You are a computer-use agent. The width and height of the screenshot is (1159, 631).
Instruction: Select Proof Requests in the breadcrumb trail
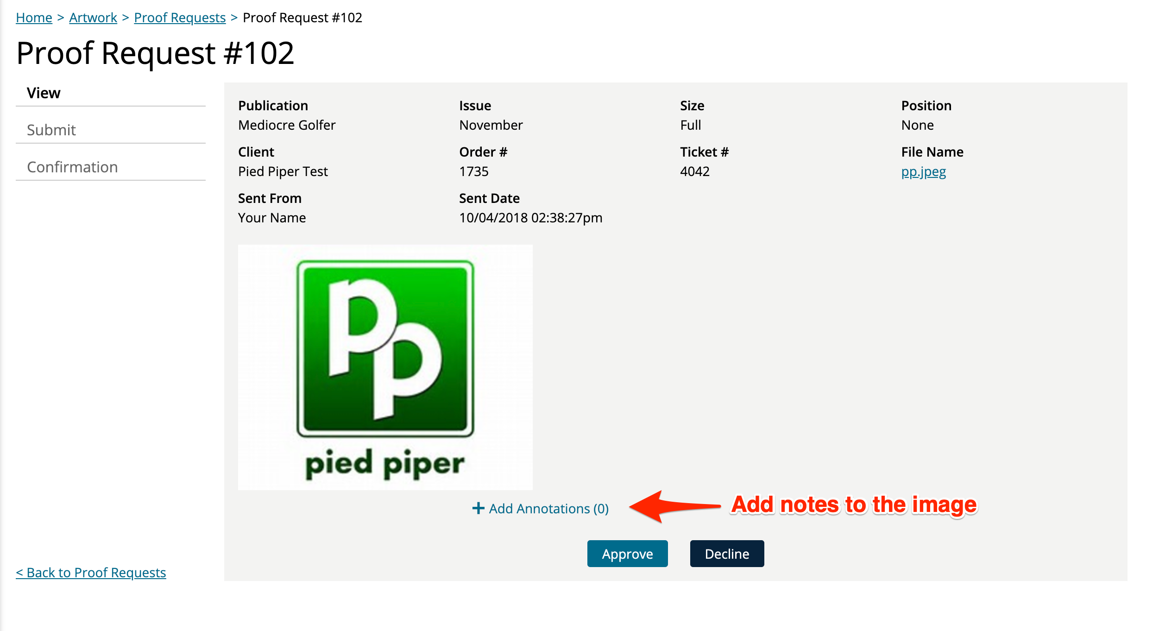pos(179,17)
